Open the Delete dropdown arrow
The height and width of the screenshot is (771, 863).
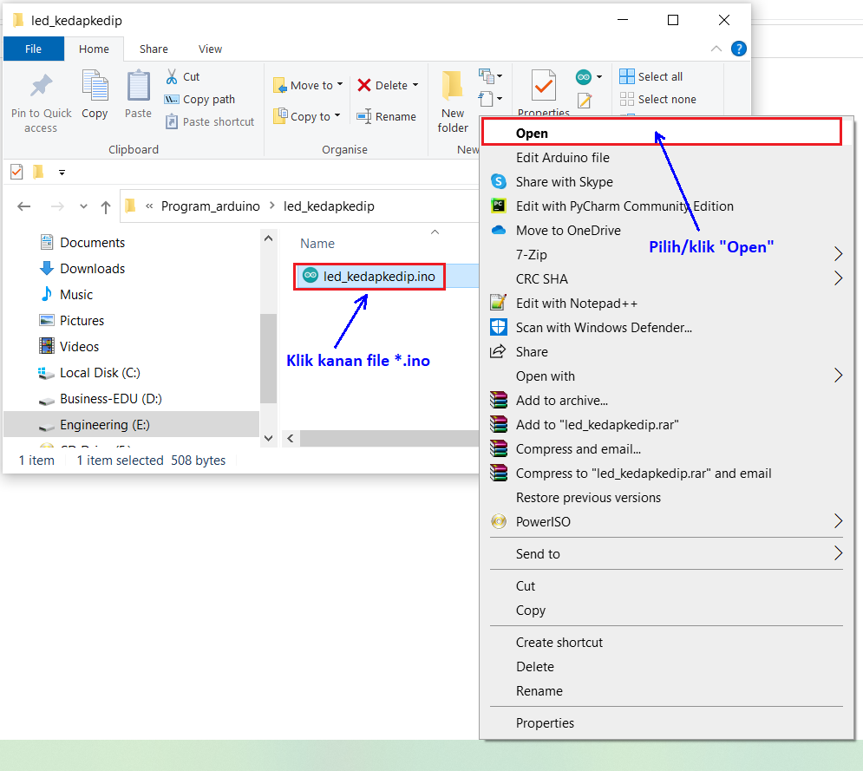[x=415, y=85]
